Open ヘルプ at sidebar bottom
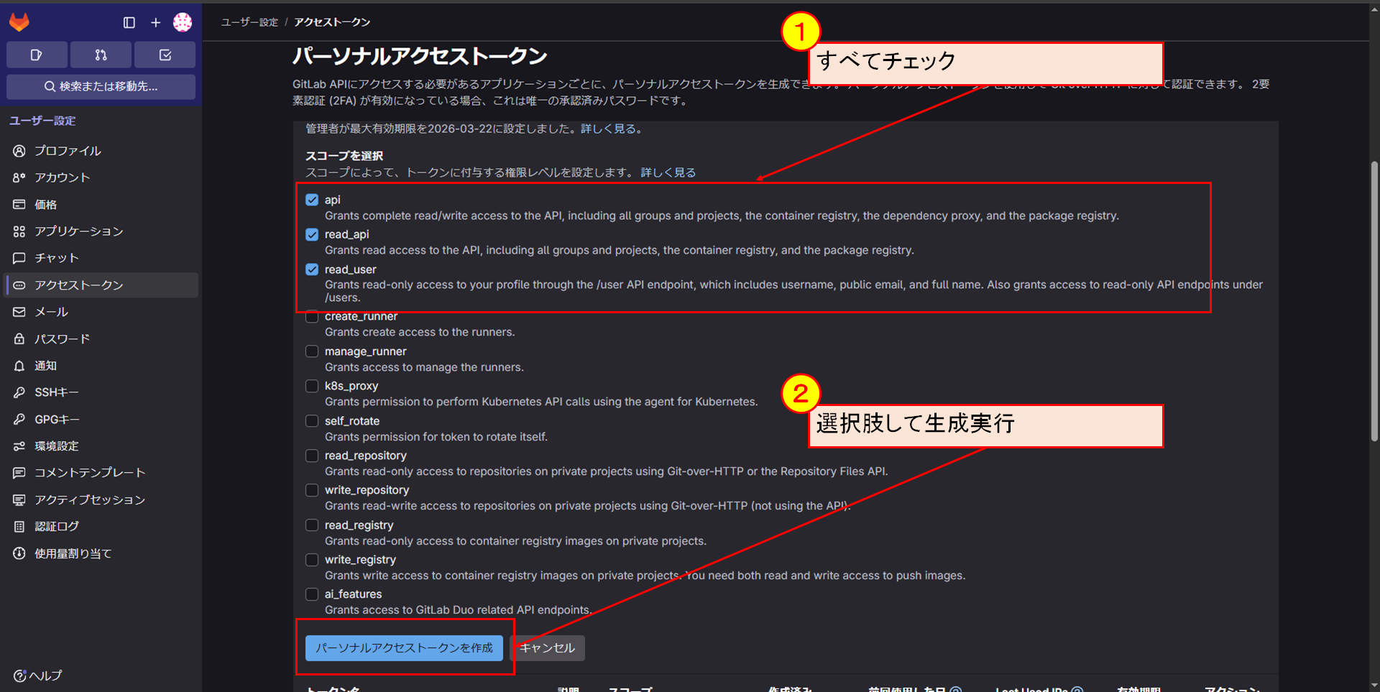 (x=38, y=675)
